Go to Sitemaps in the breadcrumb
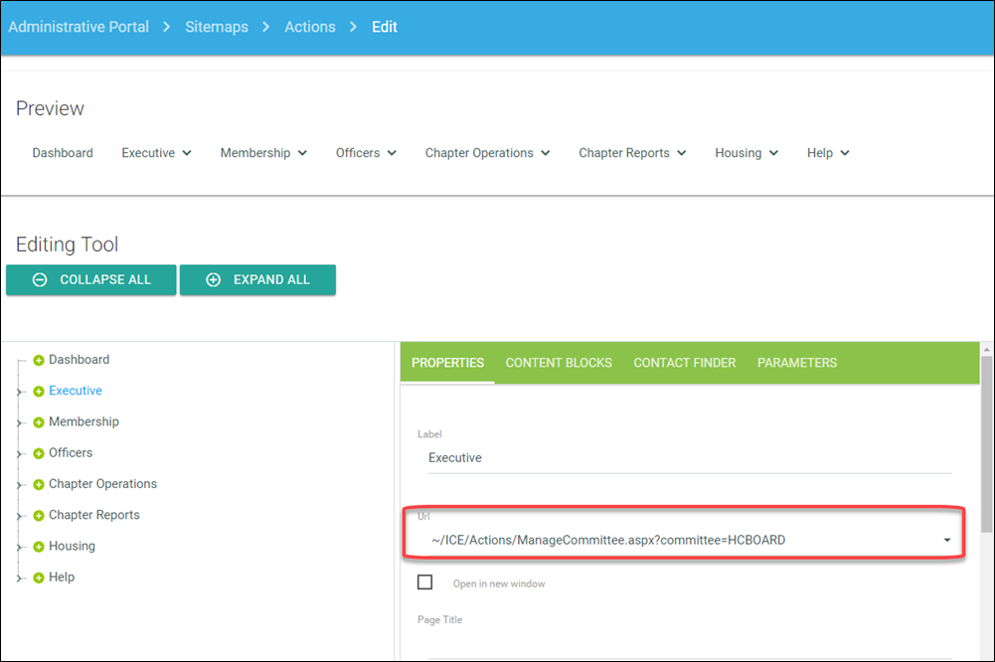Image resolution: width=995 pixels, height=662 pixels. pyautogui.click(x=217, y=27)
